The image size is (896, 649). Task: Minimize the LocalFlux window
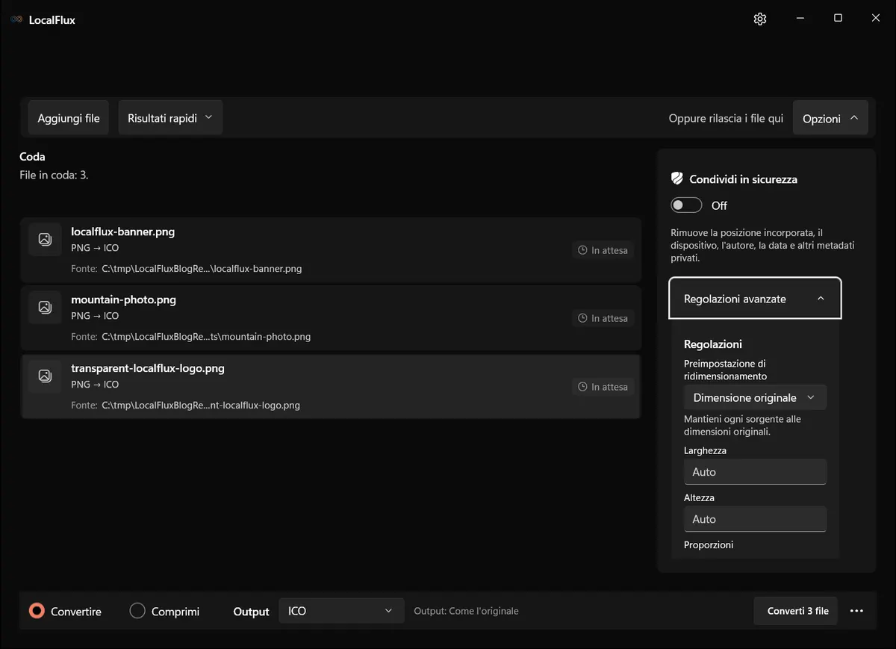(800, 19)
